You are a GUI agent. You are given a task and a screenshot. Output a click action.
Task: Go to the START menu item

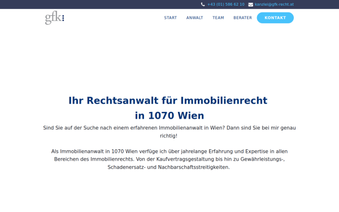point(171,18)
